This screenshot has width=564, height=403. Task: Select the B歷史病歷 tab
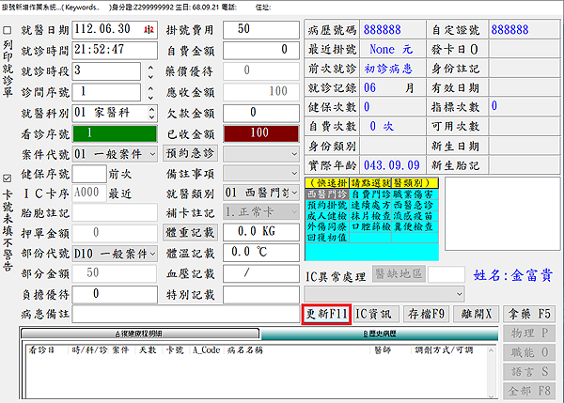(x=374, y=333)
